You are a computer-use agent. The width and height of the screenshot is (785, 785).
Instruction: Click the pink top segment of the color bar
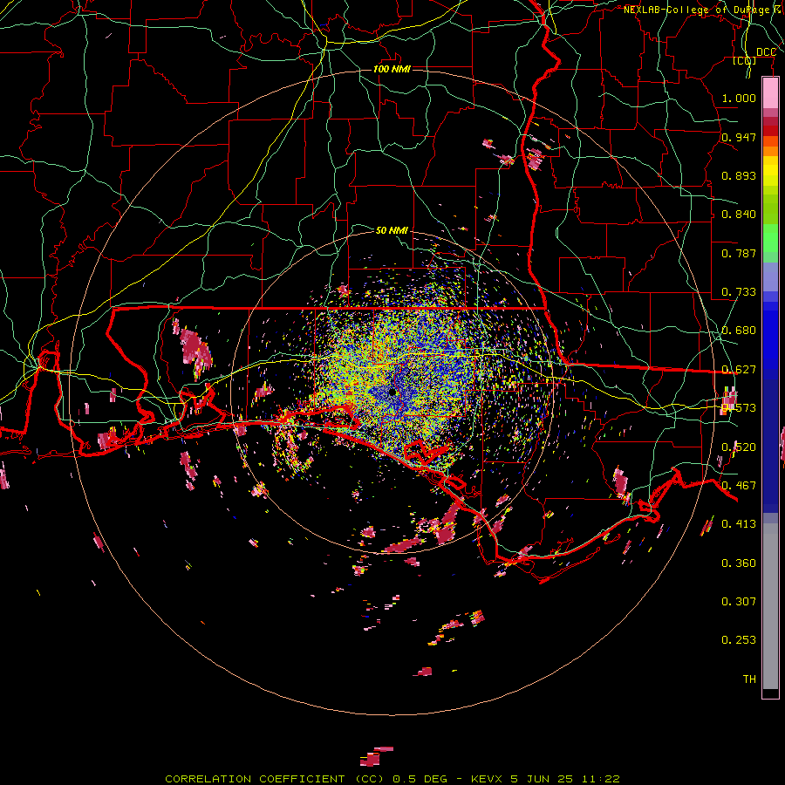[x=770, y=93]
